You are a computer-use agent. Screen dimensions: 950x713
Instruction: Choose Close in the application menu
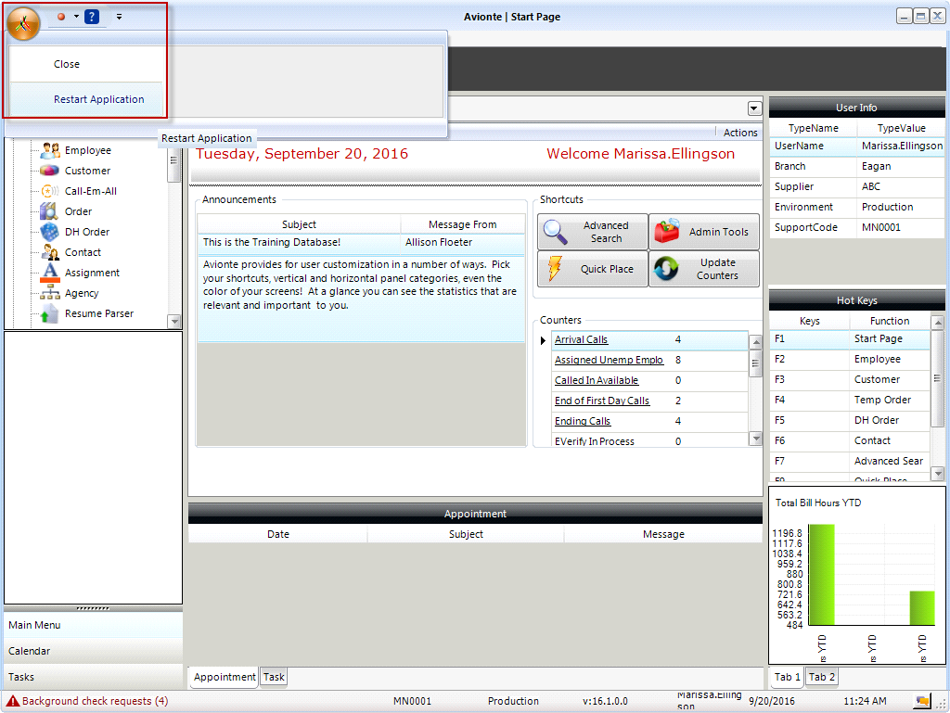67,64
